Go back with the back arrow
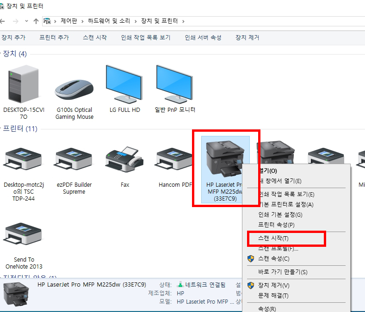This screenshot has width=365, height=312. [x=2, y=21]
